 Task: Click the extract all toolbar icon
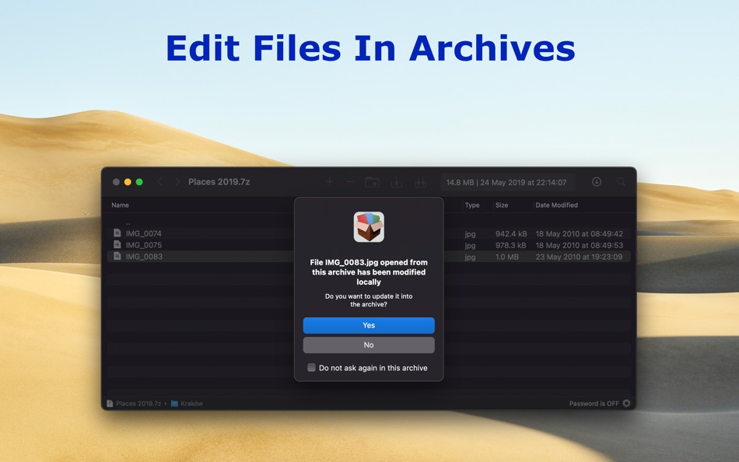pyautogui.click(x=421, y=182)
